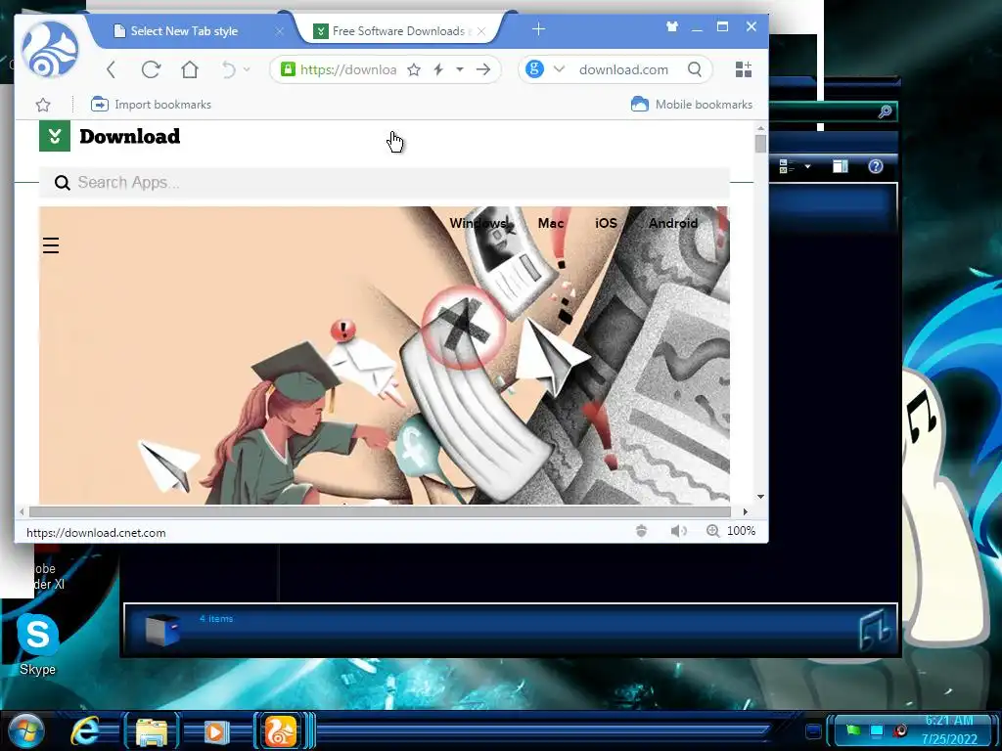Open the Skype desktop shortcut
1002x751 pixels.
point(37,643)
